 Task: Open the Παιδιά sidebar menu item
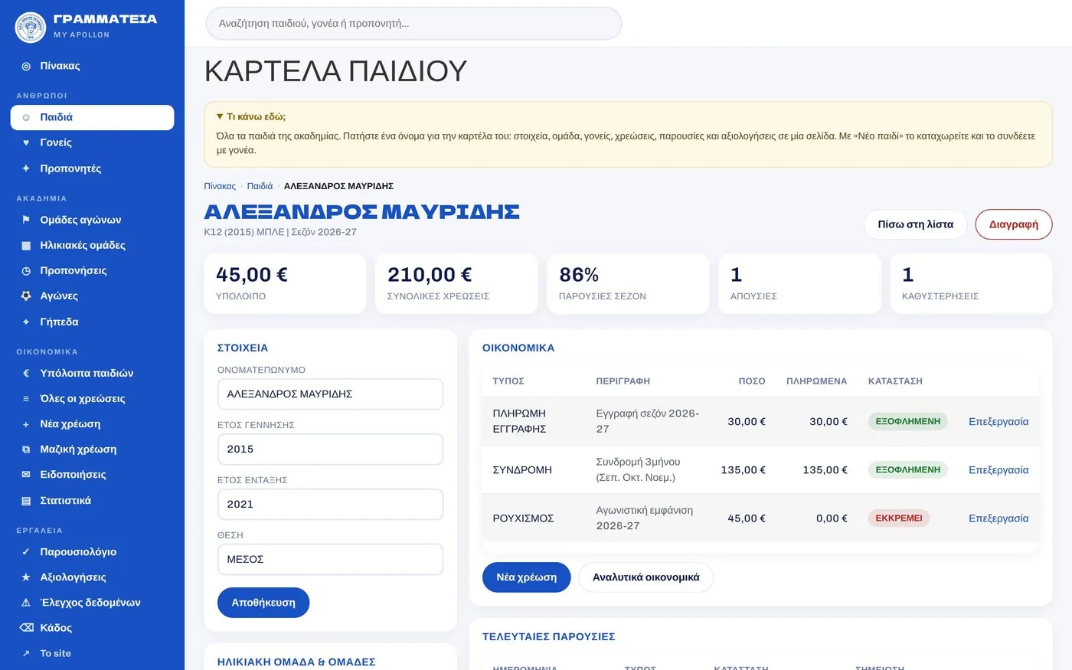tap(92, 117)
